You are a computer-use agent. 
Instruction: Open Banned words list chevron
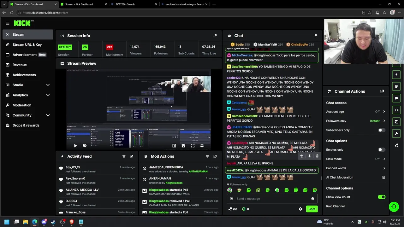point(384,168)
